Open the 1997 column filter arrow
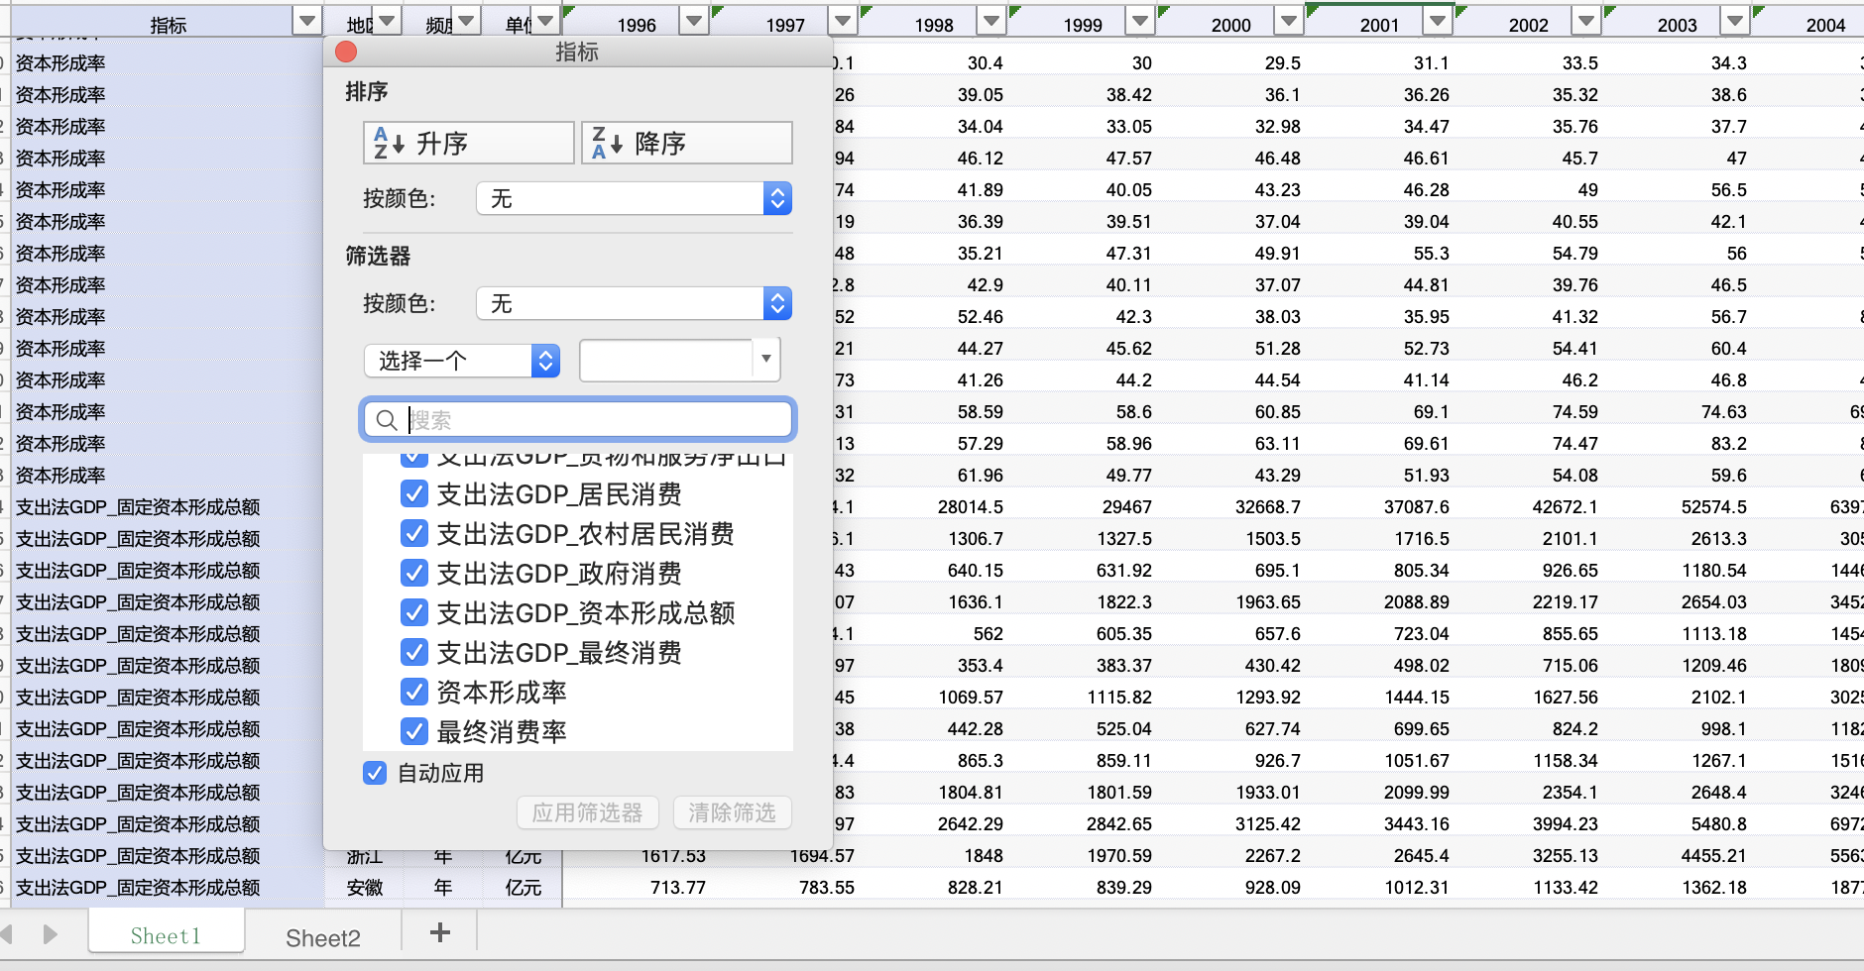 click(843, 22)
